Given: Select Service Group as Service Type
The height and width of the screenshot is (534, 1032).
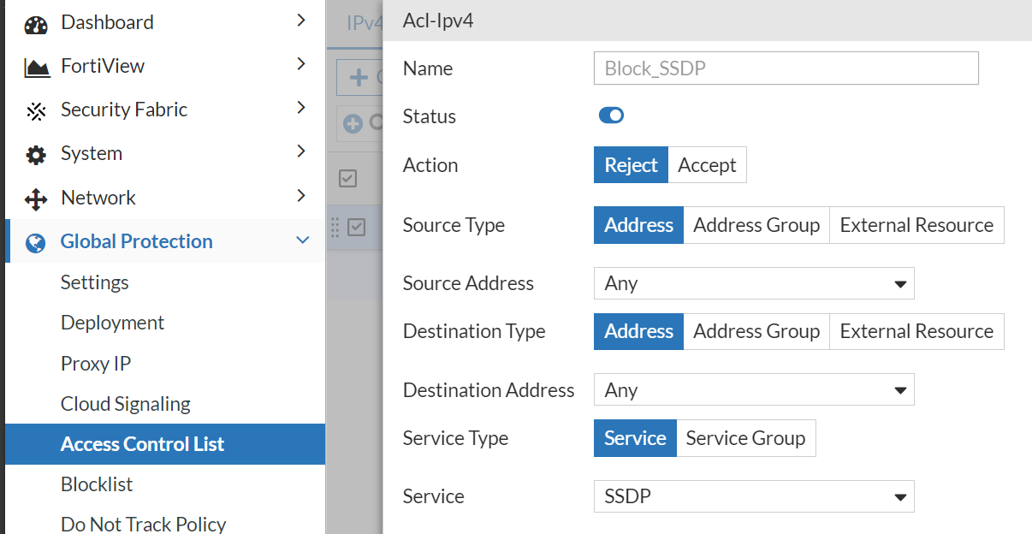Looking at the screenshot, I should (x=745, y=438).
